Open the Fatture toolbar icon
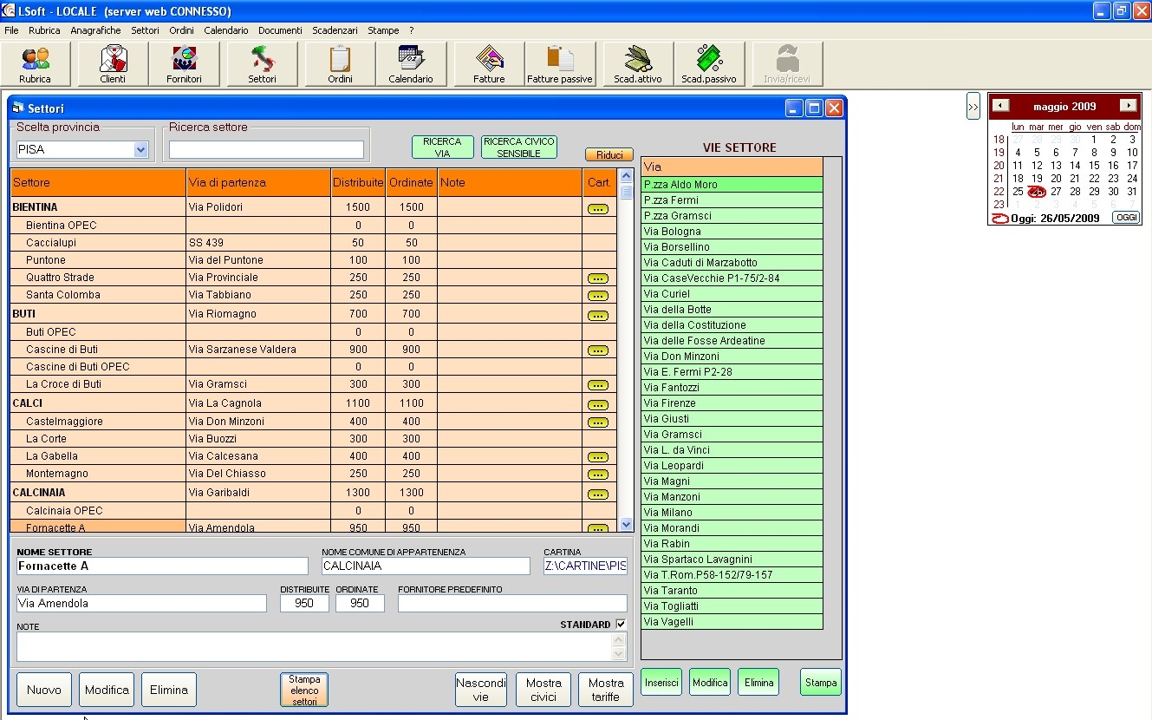Viewport: 1152px width, 720px height. coord(489,64)
